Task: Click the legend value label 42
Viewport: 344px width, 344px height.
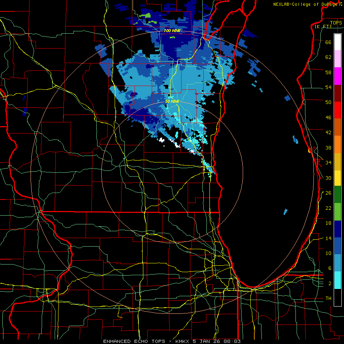Action: tap(328, 133)
